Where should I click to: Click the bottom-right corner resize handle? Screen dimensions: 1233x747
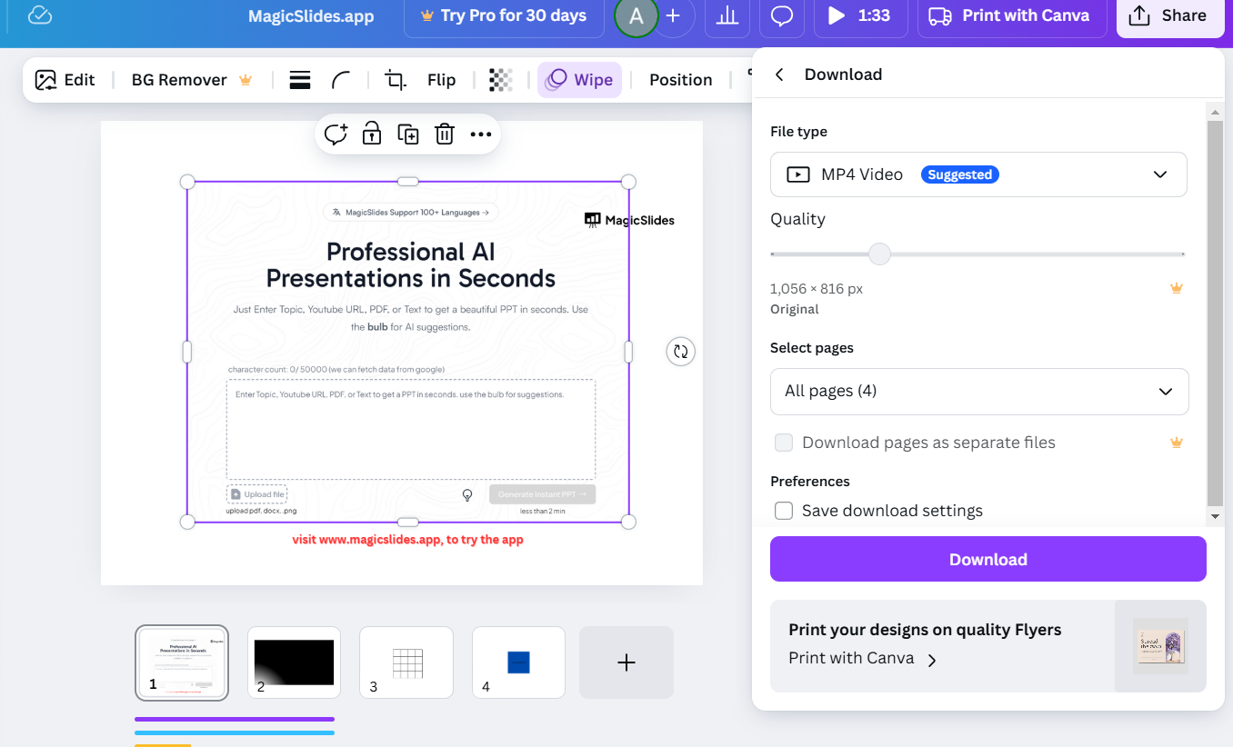pos(628,522)
